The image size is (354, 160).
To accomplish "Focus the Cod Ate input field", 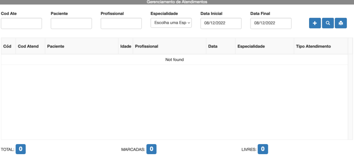I will click(x=21, y=23).
